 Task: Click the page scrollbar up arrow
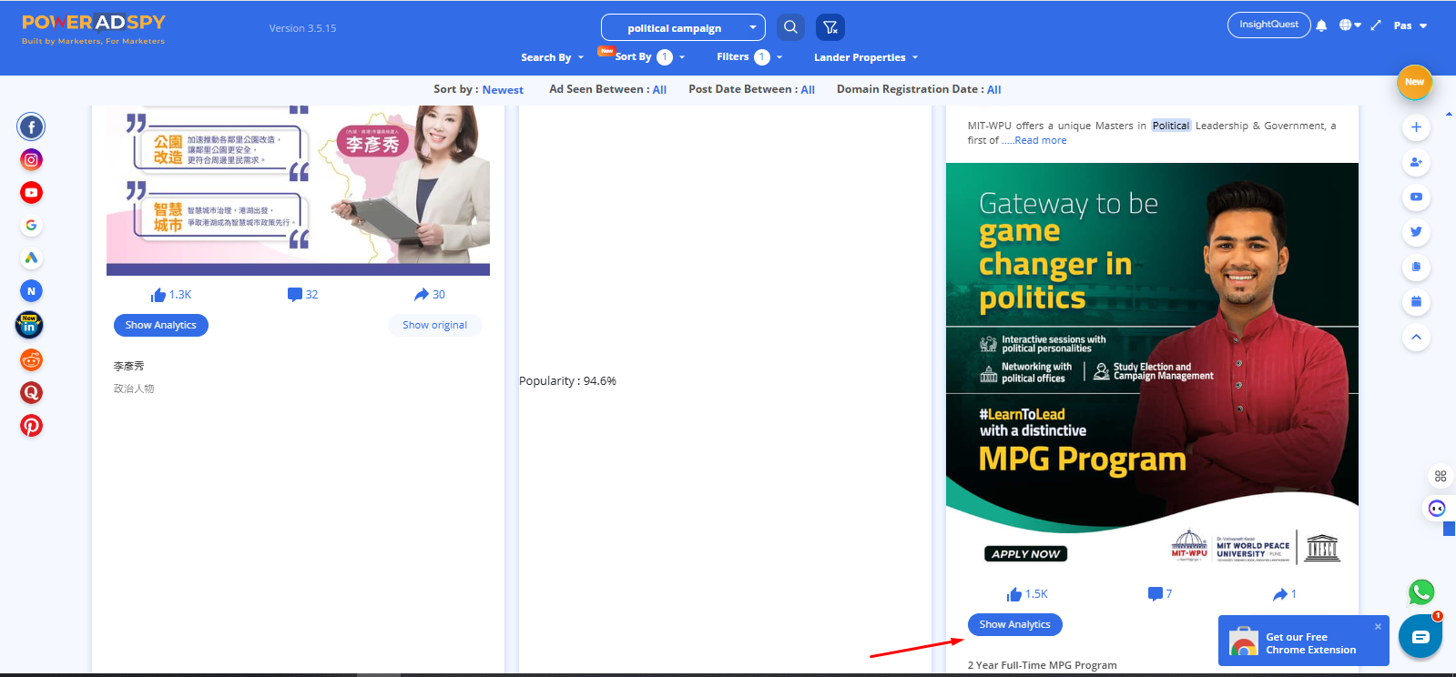1450,113
